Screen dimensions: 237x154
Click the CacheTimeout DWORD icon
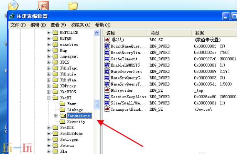pyautogui.click(x=107, y=59)
